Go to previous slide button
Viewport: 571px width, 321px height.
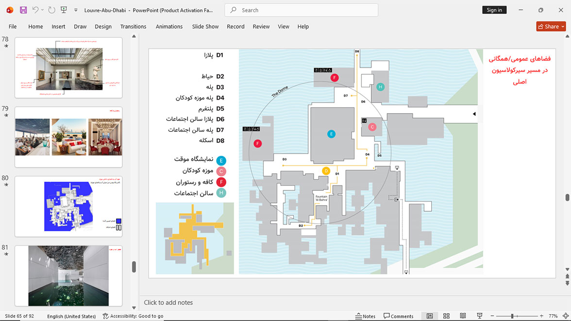pos(567,276)
